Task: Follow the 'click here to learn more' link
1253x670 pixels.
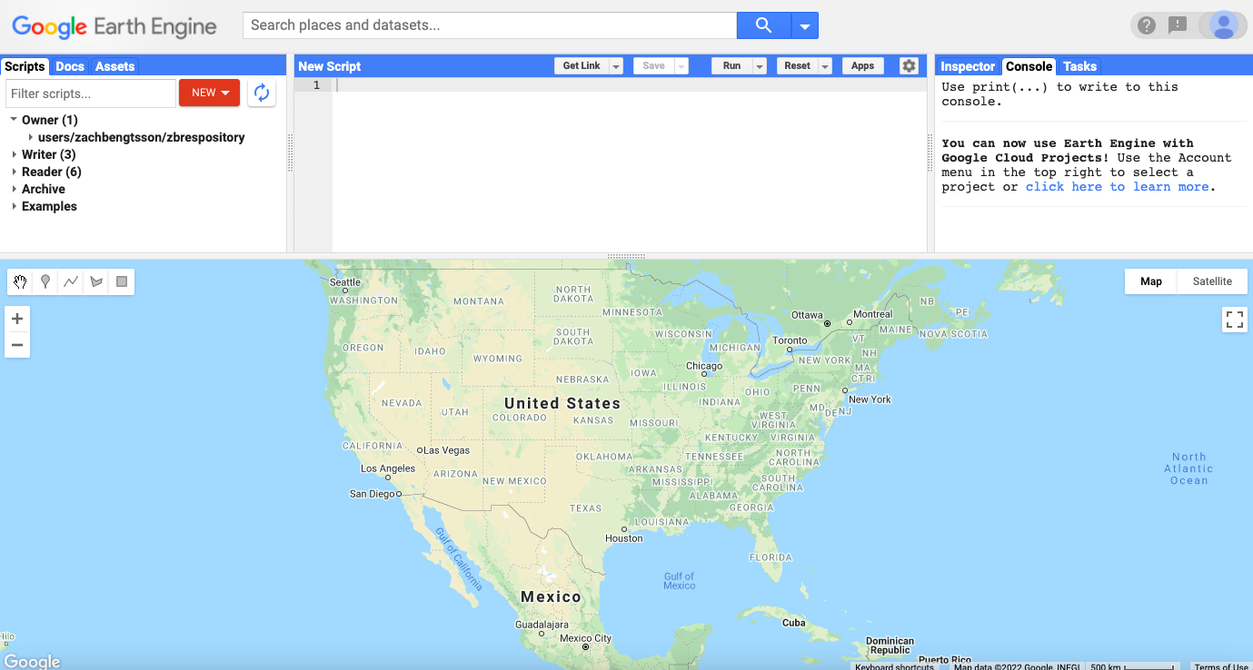Action: [x=1117, y=187]
